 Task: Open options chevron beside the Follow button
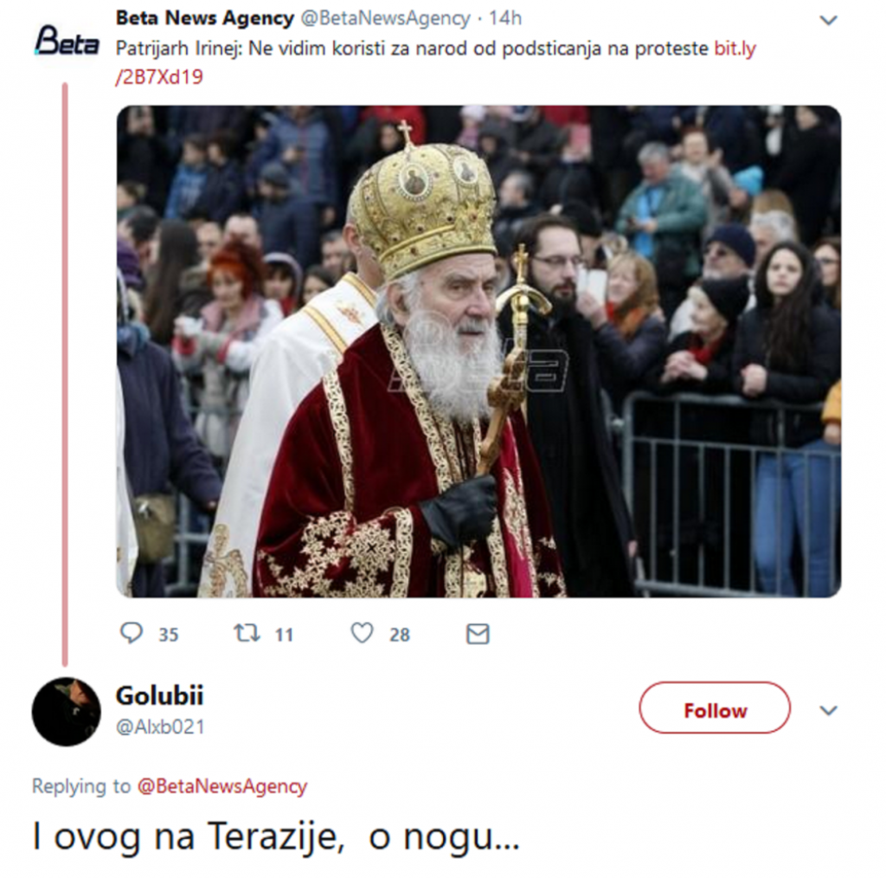(828, 710)
